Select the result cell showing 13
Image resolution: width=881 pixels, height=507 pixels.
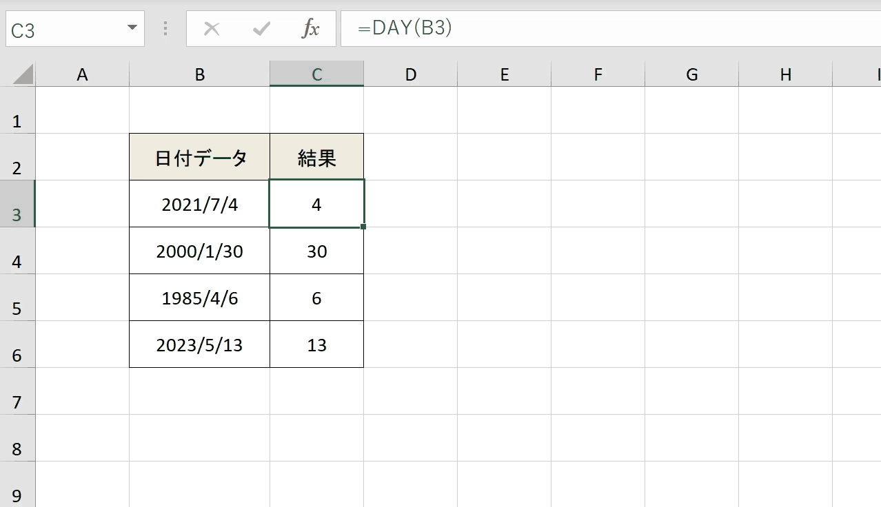pos(317,344)
